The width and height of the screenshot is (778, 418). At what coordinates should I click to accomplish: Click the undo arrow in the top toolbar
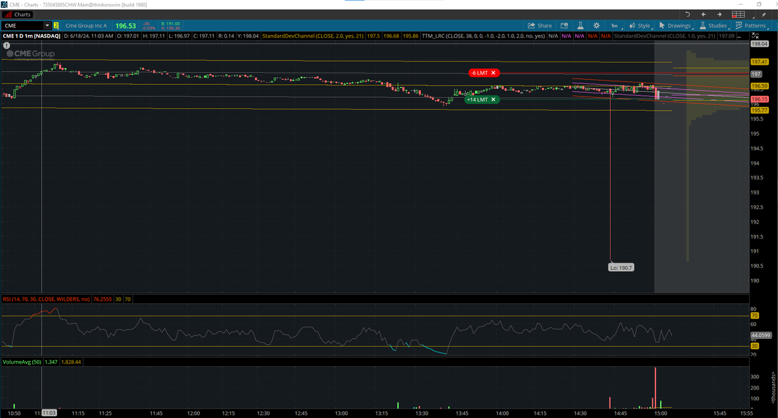point(687,14)
